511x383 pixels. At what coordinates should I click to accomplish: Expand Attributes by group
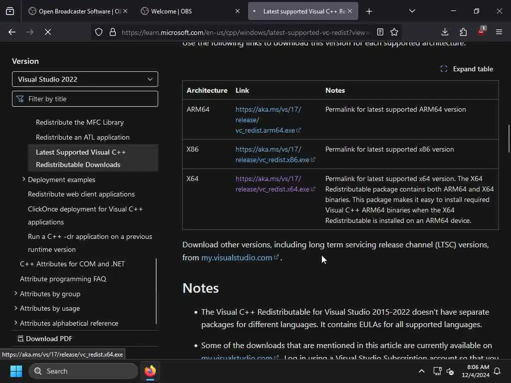pos(15,293)
